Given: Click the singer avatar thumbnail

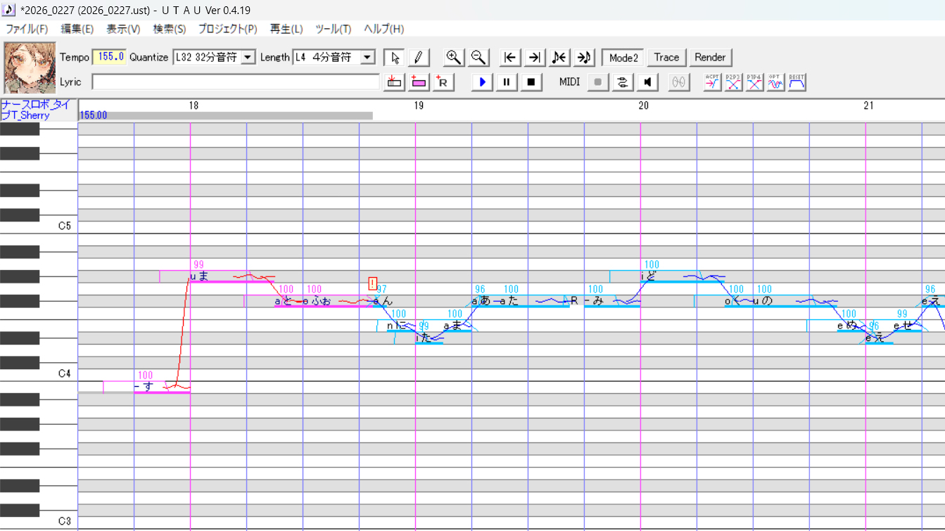Looking at the screenshot, I should pos(30,68).
